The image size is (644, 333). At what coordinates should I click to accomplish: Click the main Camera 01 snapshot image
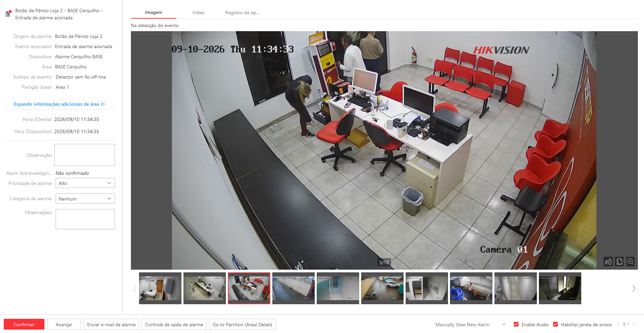point(384,150)
